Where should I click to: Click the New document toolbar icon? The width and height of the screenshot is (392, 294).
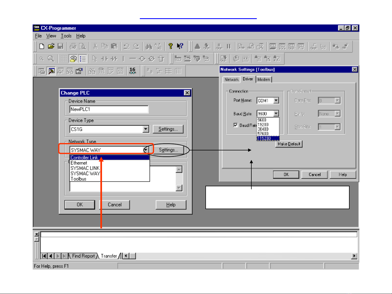pos(42,46)
